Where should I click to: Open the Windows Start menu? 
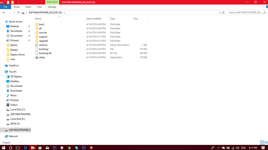pyautogui.click(x=3, y=148)
